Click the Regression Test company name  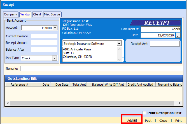coord(75,21)
